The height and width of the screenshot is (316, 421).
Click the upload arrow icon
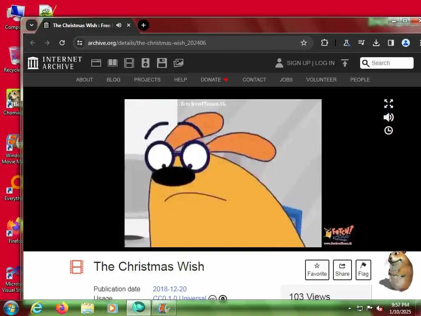(x=345, y=63)
